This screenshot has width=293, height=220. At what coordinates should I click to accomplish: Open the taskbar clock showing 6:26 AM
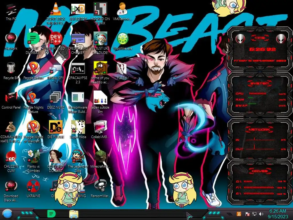(278, 214)
